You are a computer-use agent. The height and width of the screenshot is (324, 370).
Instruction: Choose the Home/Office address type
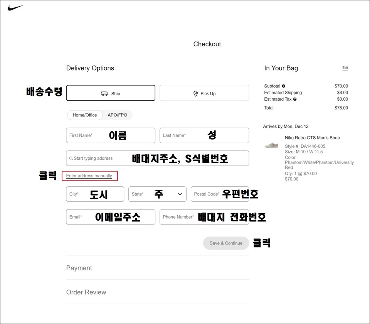(x=85, y=115)
